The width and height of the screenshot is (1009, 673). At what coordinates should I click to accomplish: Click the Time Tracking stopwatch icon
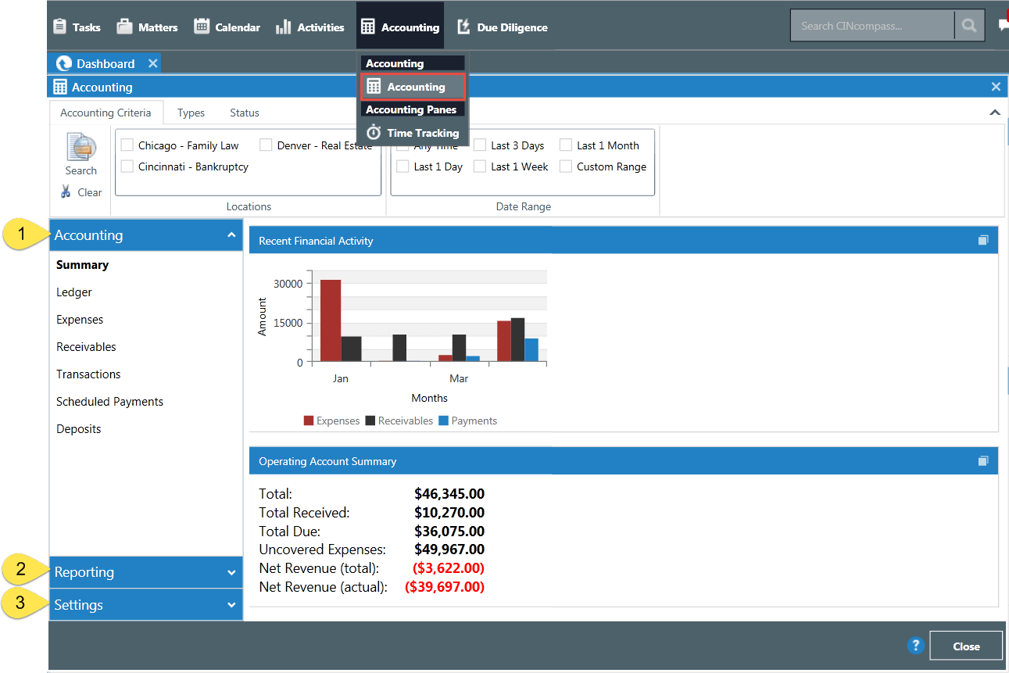374,132
